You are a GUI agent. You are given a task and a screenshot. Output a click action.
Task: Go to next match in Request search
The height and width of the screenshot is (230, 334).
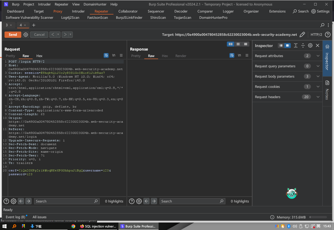(29, 201)
